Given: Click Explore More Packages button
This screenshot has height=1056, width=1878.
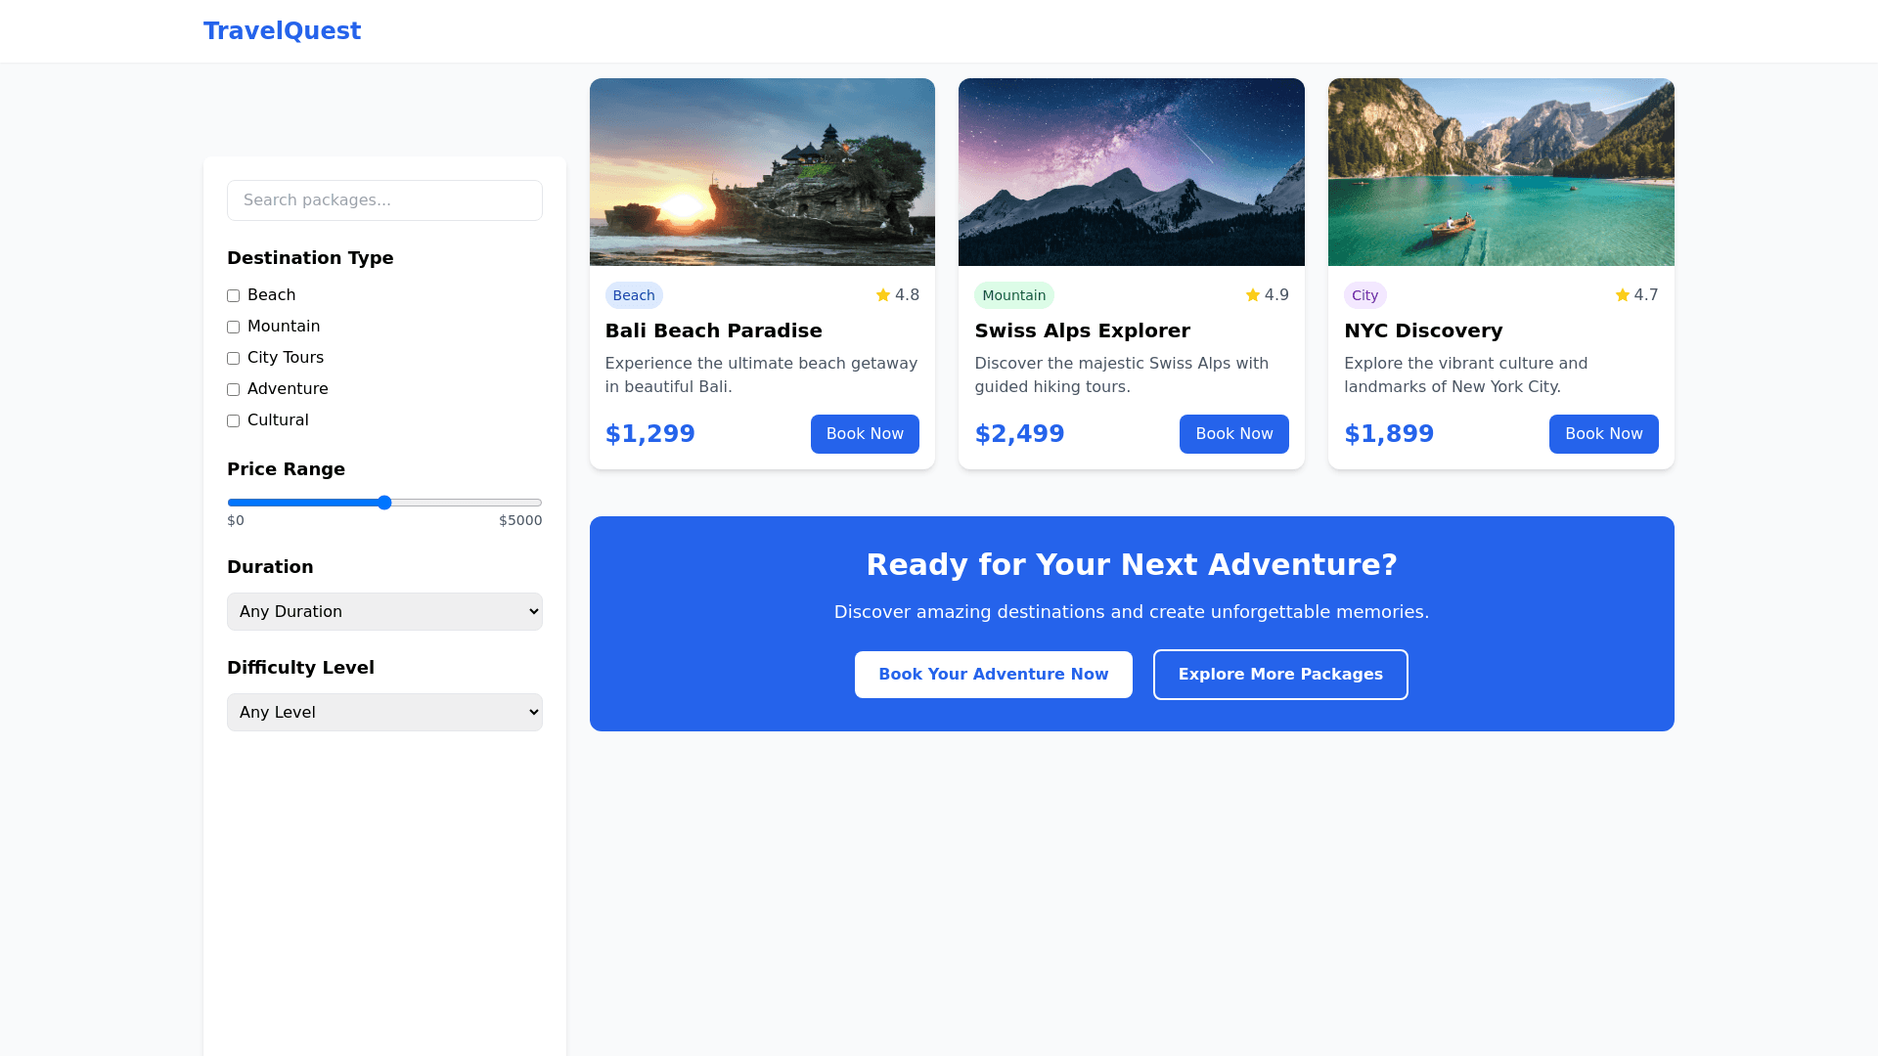Looking at the screenshot, I should tap(1280, 675).
